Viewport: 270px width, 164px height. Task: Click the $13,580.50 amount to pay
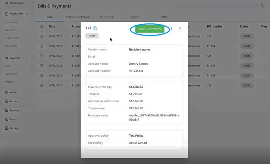pos(136,87)
